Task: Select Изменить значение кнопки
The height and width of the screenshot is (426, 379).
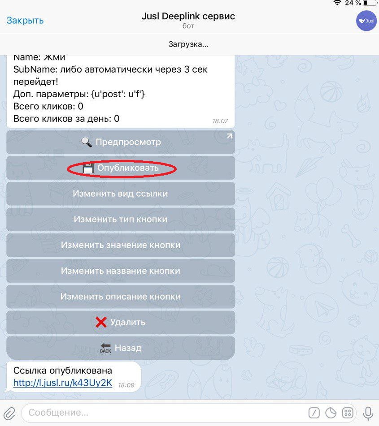Action: click(121, 245)
